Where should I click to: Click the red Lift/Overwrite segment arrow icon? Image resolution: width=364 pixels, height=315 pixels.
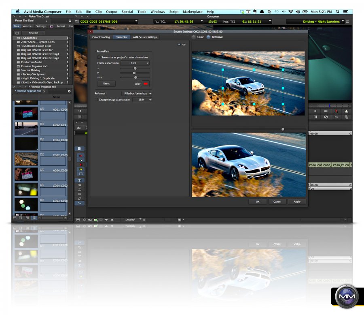(80, 156)
